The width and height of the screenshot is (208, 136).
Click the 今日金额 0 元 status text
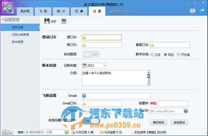click(x=113, y=132)
